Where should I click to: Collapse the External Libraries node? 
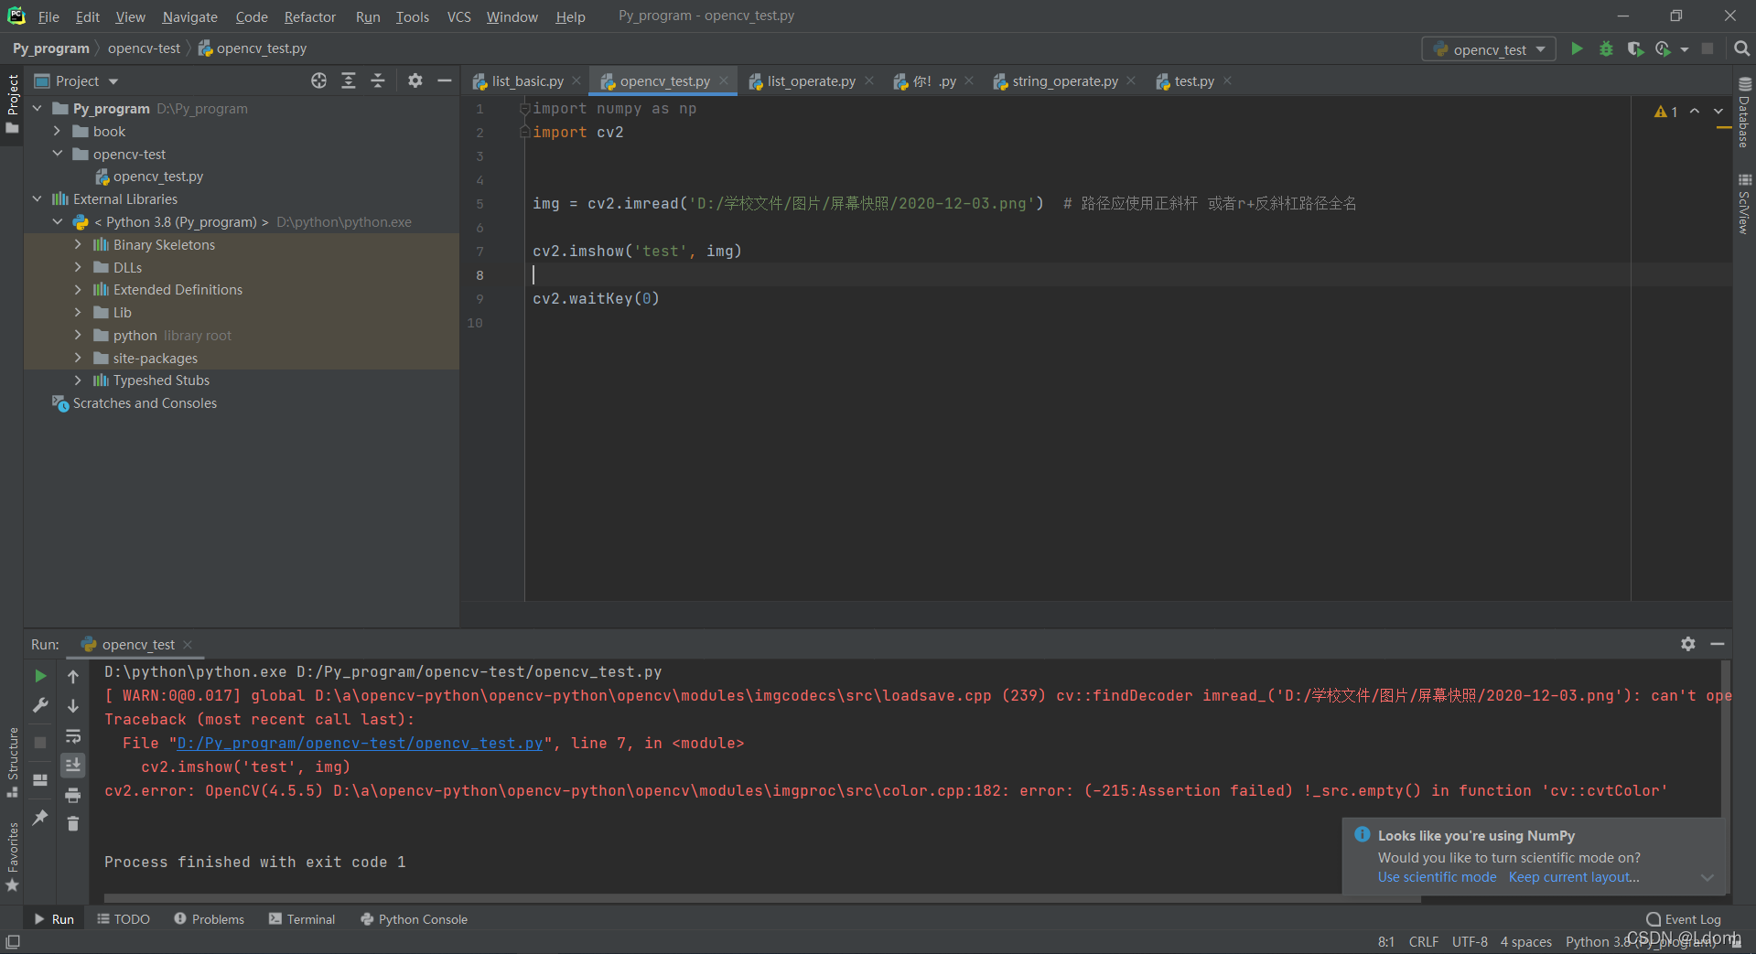[37, 198]
